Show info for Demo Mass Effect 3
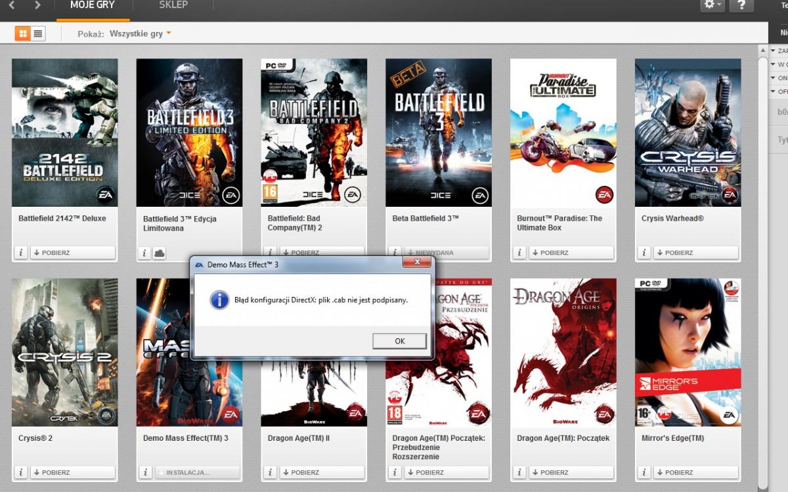 coord(146,472)
